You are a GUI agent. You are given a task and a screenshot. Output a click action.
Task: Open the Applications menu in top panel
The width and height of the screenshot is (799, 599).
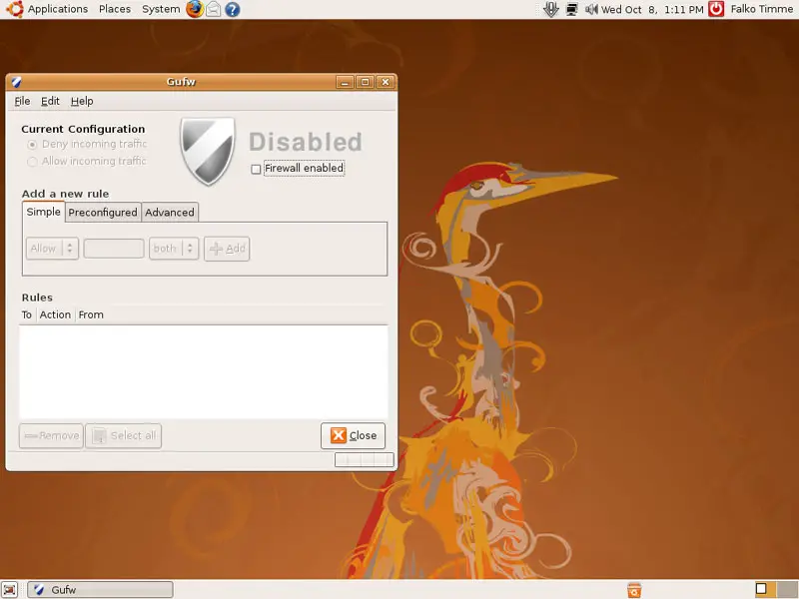tap(57, 9)
